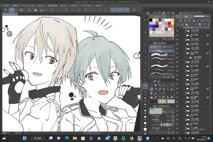213x142 pixels.
Task: Open the Luna color set dropdown
Action: click(x=158, y=17)
